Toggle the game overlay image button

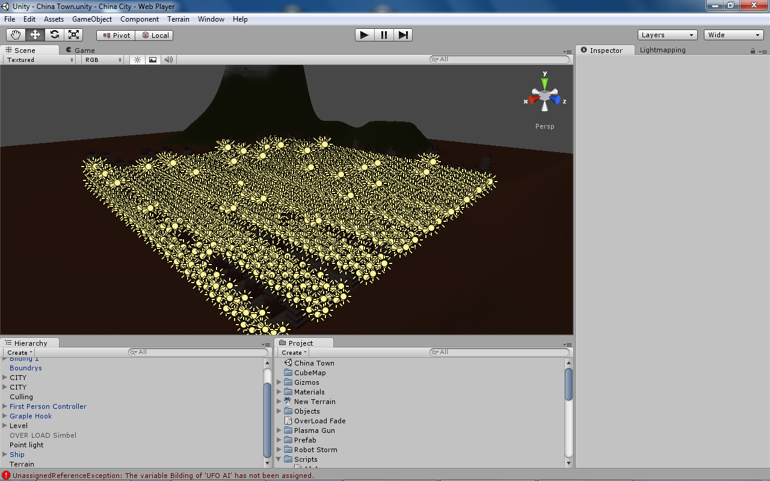[153, 60]
